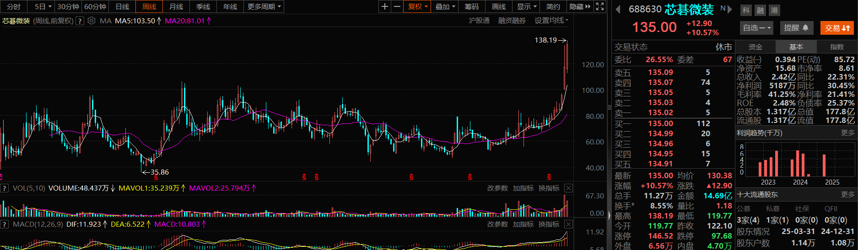
Task: Switch to the 分时 intraday tab
Action: (x=14, y=6)
